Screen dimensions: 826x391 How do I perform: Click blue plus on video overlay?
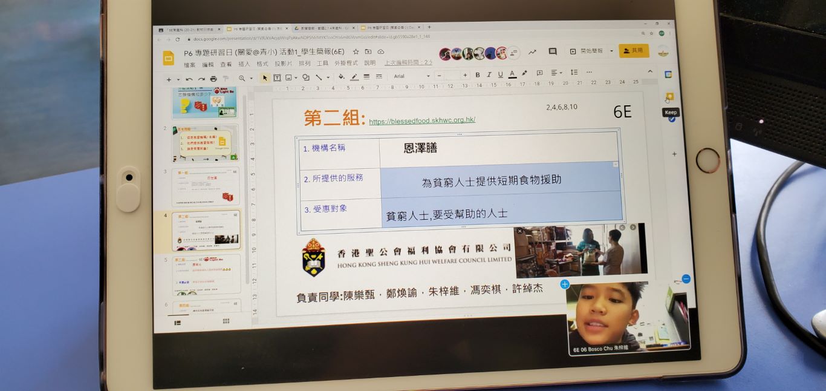(565, 284)
